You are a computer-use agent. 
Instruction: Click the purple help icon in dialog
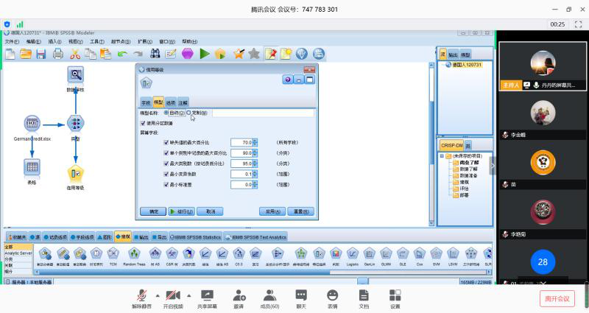288,80
